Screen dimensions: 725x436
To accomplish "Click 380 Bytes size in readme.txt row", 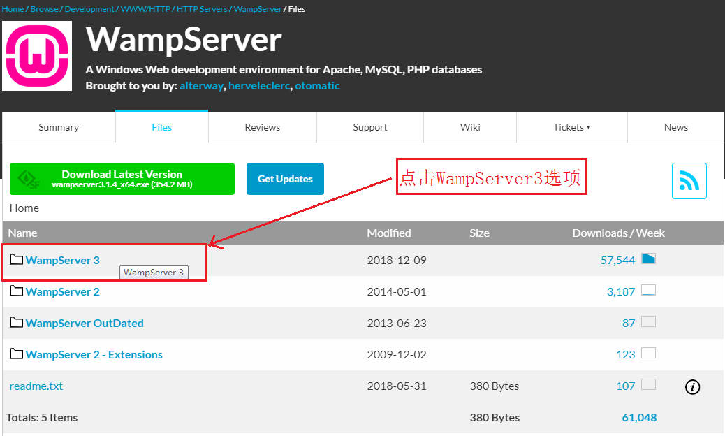I will pyautogui.click(x=495, y=386).
